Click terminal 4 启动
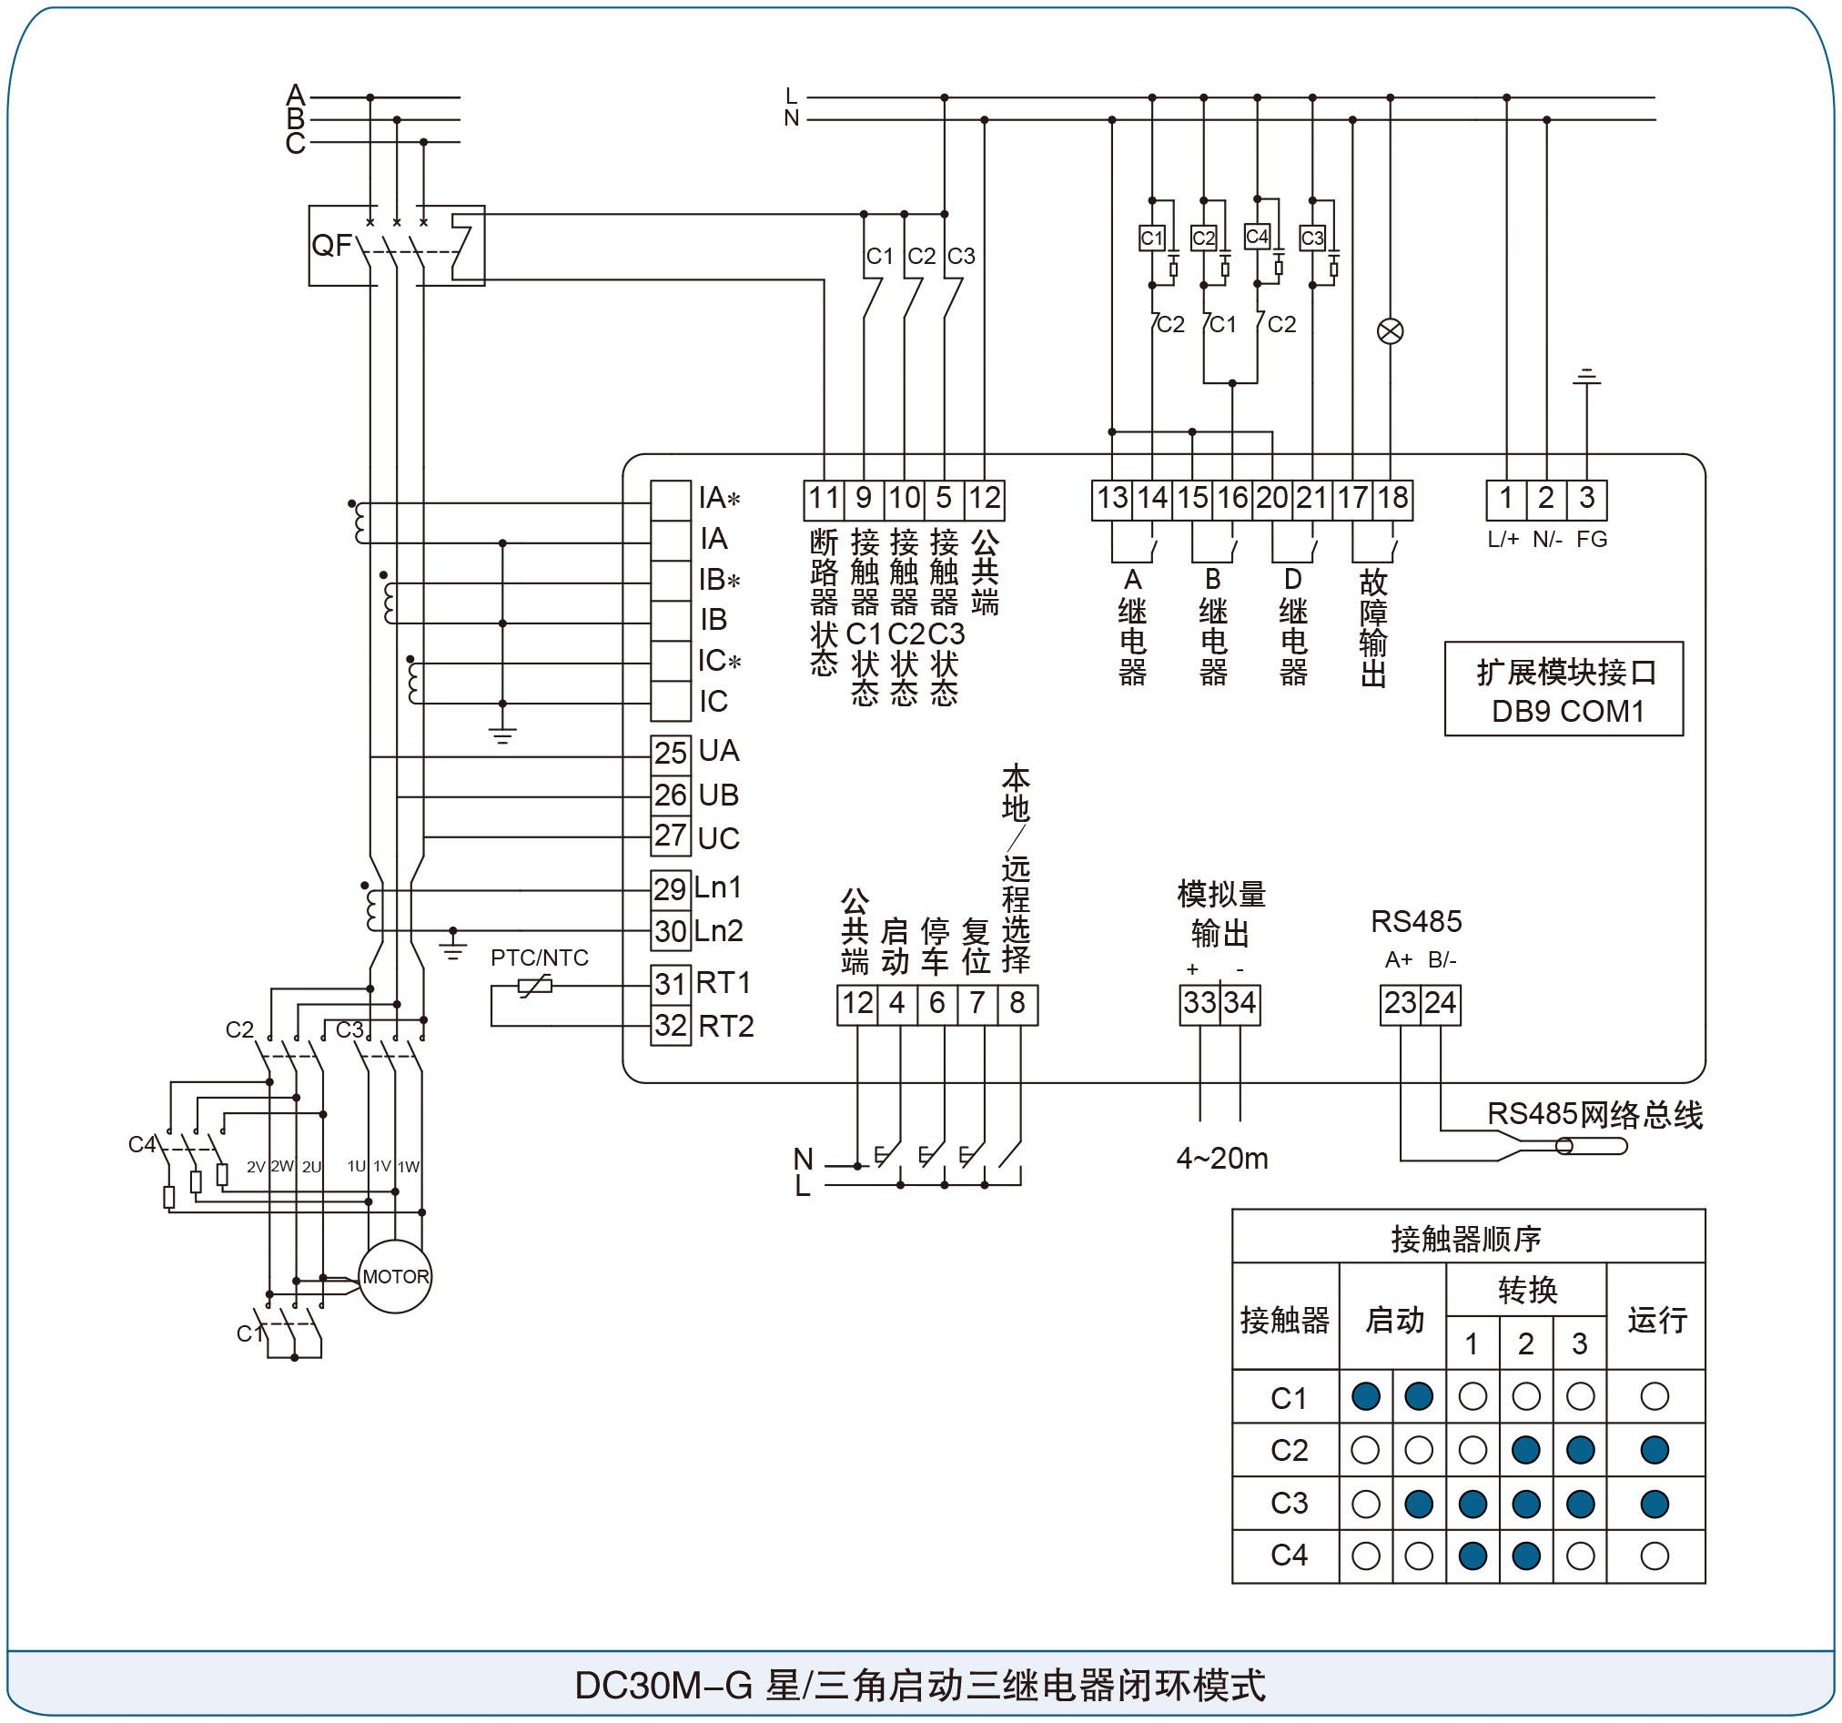1842x1723 pixels. click(897, 1004)
